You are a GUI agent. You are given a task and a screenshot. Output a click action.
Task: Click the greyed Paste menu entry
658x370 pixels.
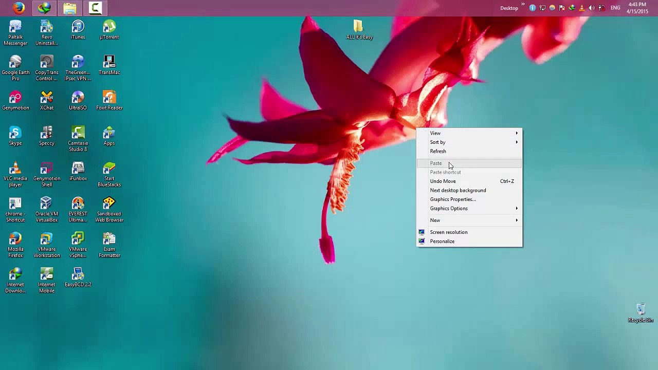pyautogui.click(x=469, y=163)
